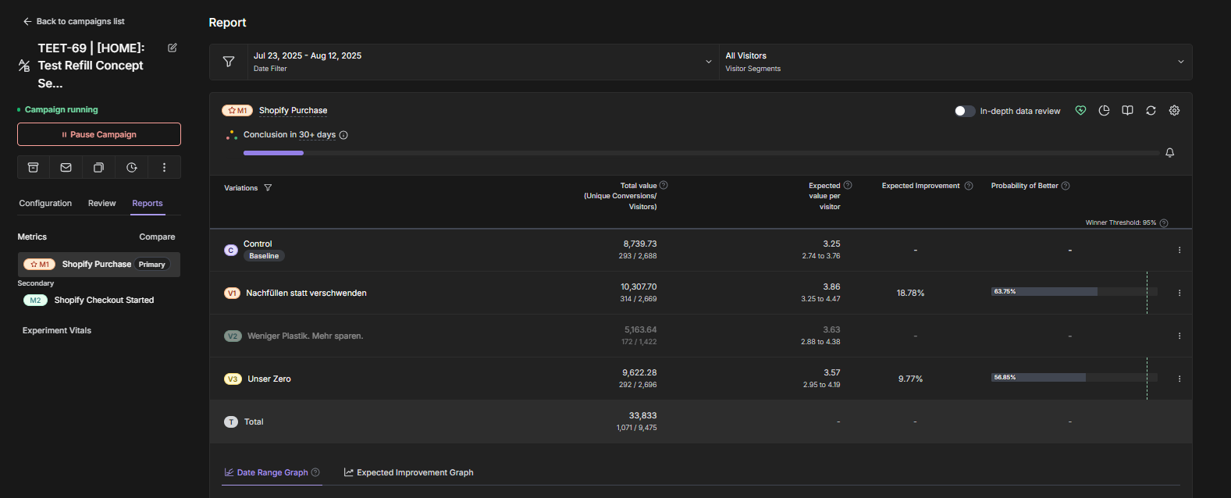This screenshot has width=1231, height=498.
Task: Refresh report data with sync icon
Action: (x=1151, y=111)
